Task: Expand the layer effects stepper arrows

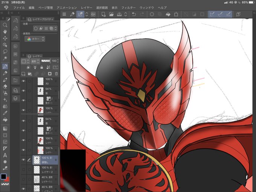Action: (x=55, y=28)
